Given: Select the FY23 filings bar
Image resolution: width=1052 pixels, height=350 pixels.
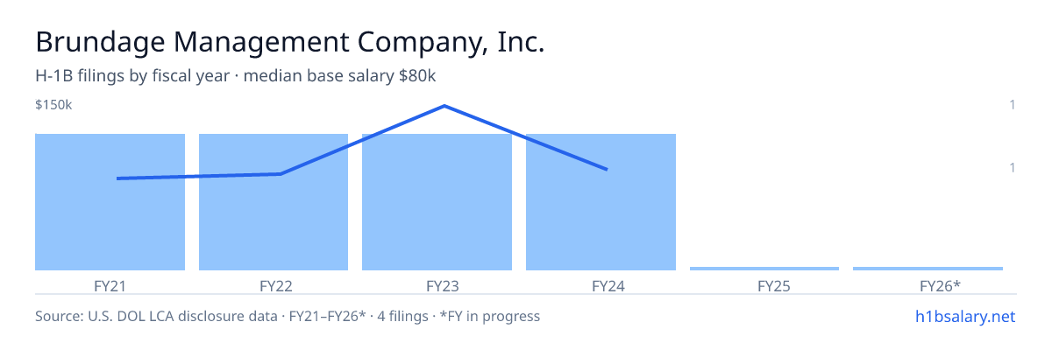Looking at the screenshot, I should 437,202.
